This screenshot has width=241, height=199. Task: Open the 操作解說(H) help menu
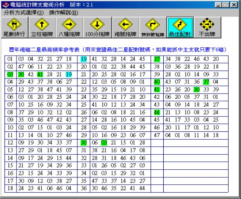point(63,12)
